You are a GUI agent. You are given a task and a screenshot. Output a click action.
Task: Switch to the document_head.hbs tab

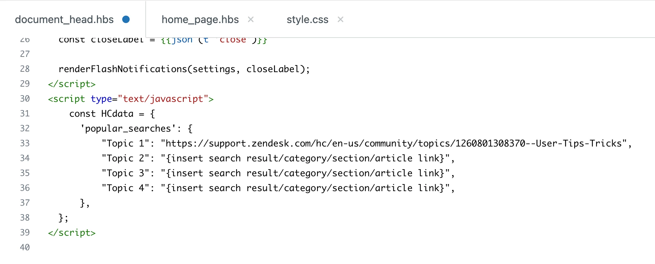point(64,19)
